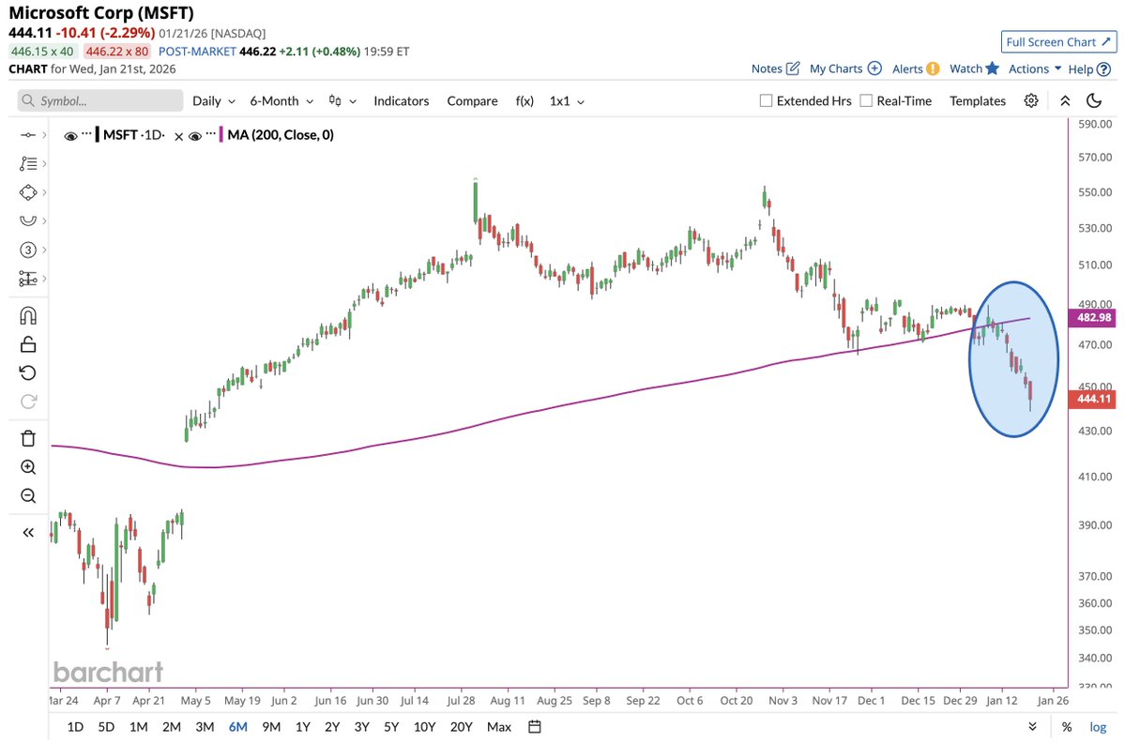Select the 1Y timeframe tab

(x=304, y=726)
